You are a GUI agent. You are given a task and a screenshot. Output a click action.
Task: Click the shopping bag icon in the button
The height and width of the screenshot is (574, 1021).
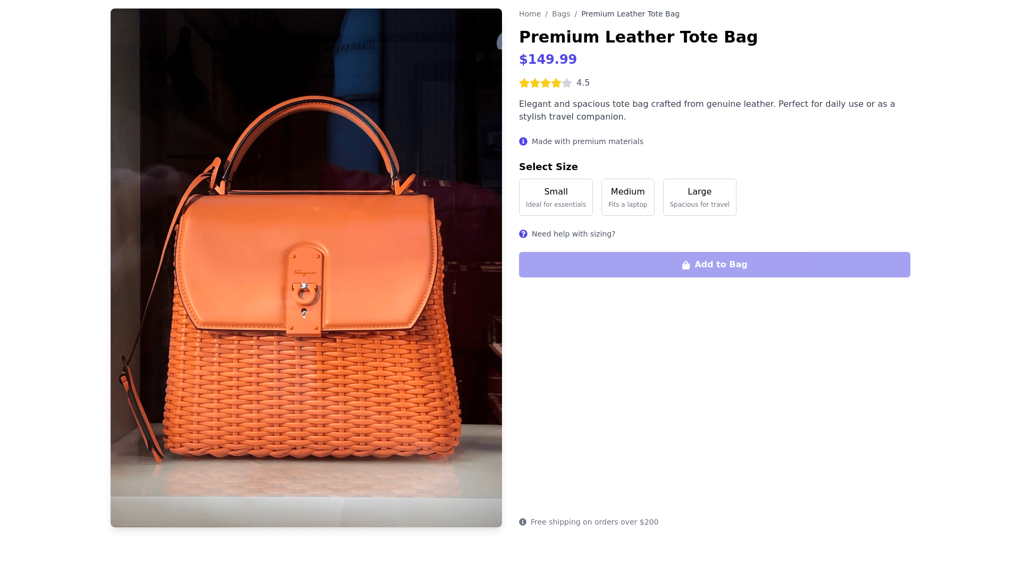pos(686,265)
